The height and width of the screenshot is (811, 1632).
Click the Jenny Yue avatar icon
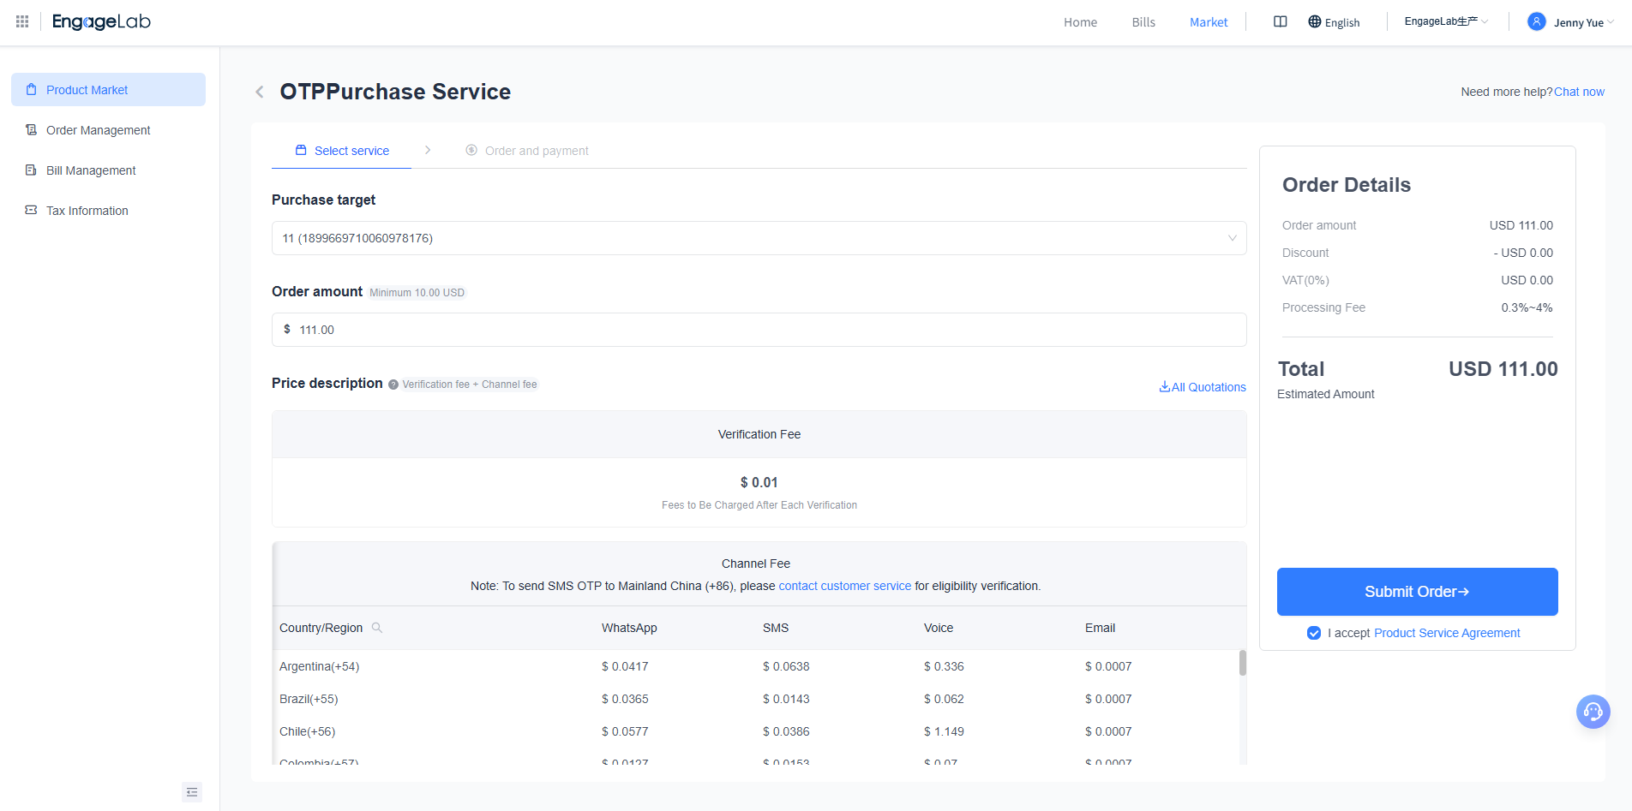[x=1537, y=22]
